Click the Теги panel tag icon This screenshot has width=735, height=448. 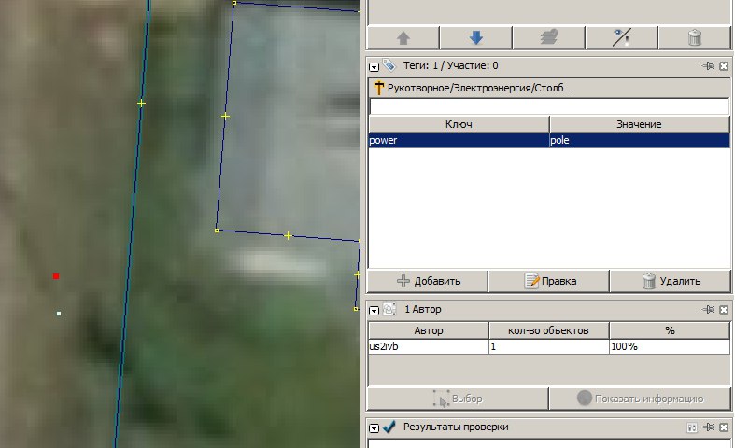pos(389,65)
